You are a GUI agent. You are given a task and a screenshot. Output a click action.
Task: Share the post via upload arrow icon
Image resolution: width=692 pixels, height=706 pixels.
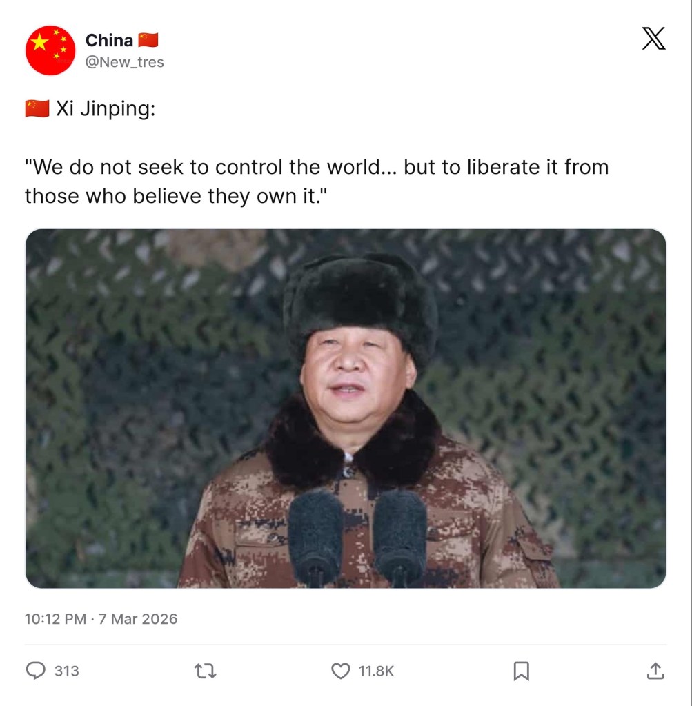click(655, 671)
